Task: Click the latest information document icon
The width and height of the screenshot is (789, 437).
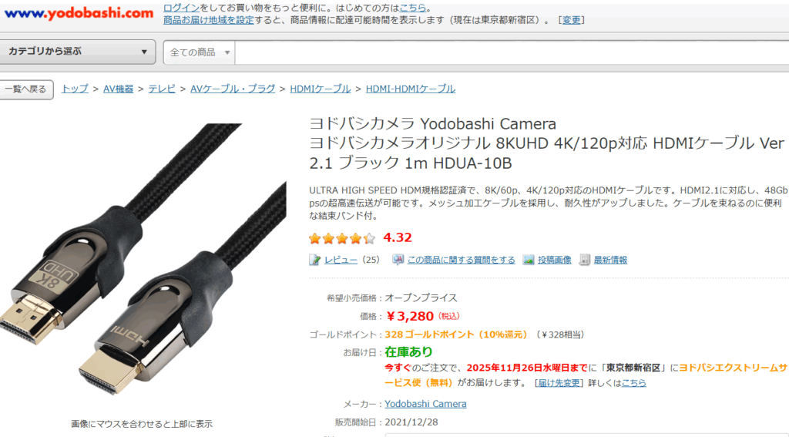Action: click(584, 260)
